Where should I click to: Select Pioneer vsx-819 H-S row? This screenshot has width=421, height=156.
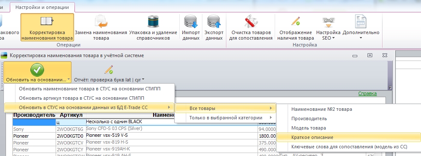172,142
